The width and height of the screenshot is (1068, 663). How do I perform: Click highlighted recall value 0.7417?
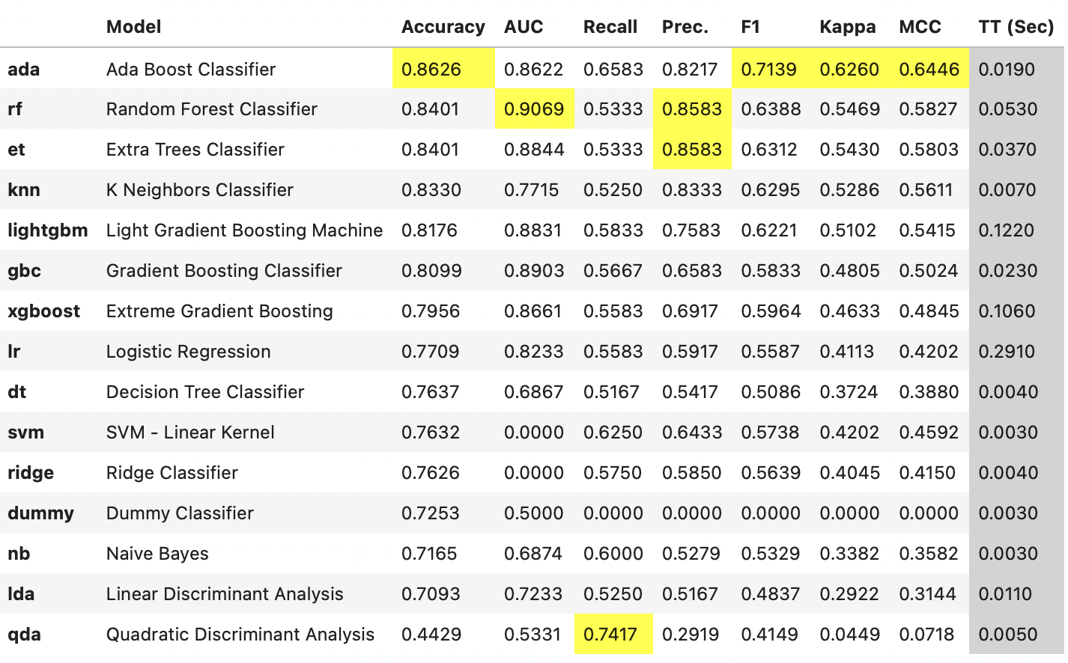(x=610, y=635)
